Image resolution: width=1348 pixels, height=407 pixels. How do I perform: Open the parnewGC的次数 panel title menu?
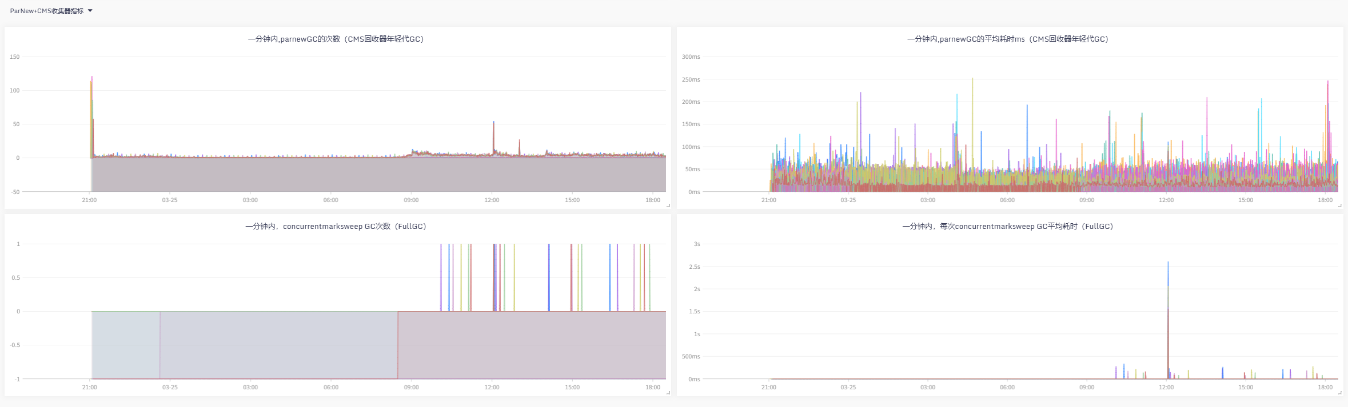336,39
